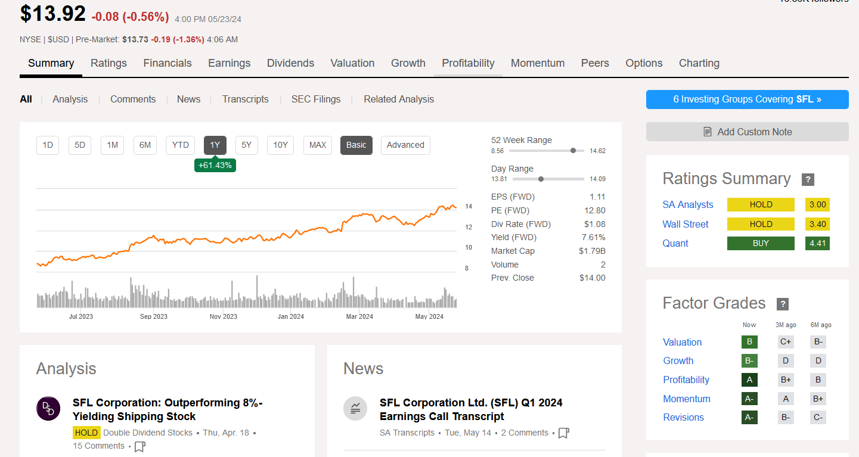Filter content by Transcripts

(x=246, y=100)
